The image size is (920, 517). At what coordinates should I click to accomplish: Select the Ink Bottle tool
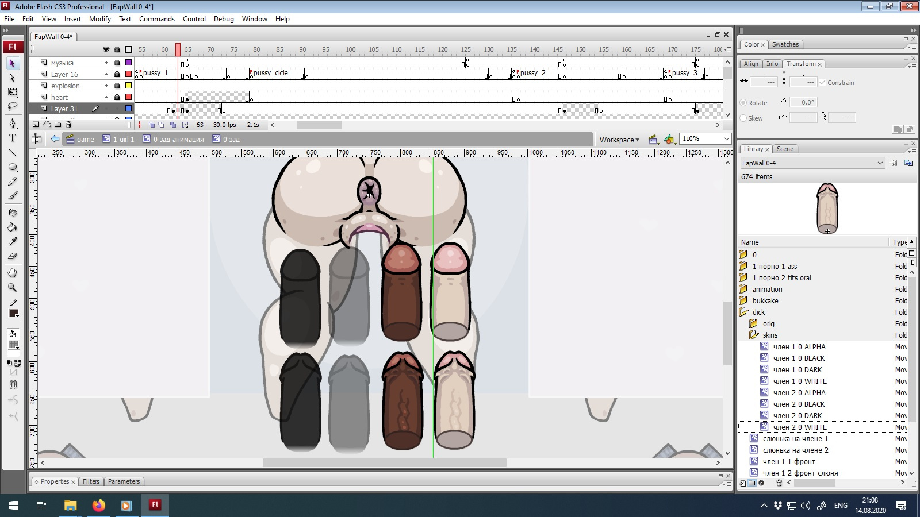(12, 213)
